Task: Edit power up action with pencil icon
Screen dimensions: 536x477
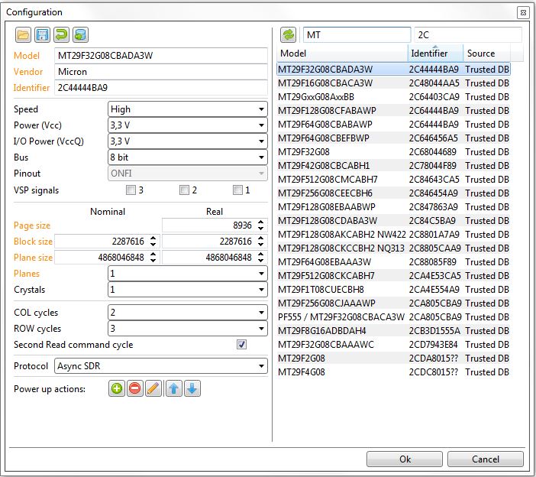Action: pos(153,389)
